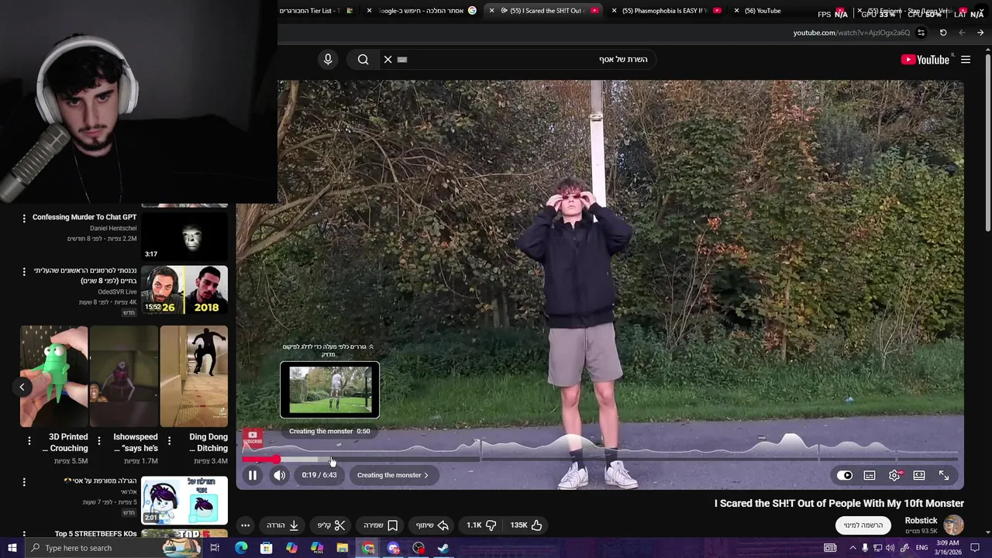Click the white subscribe button beside Robstick
The image size is (992, 558).
(x=863, y=525)
